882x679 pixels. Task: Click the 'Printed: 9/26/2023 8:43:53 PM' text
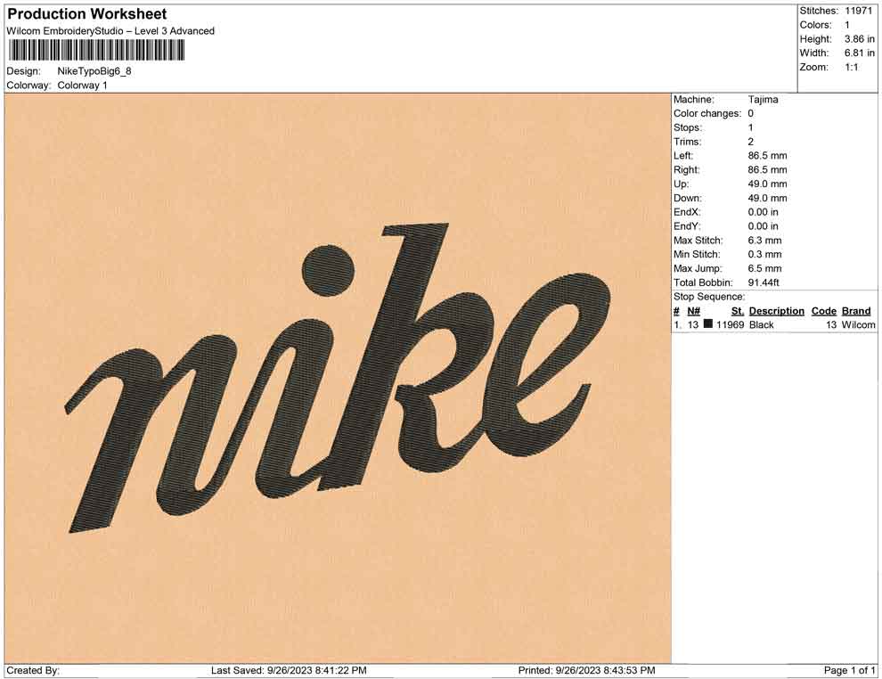point(587,671)
